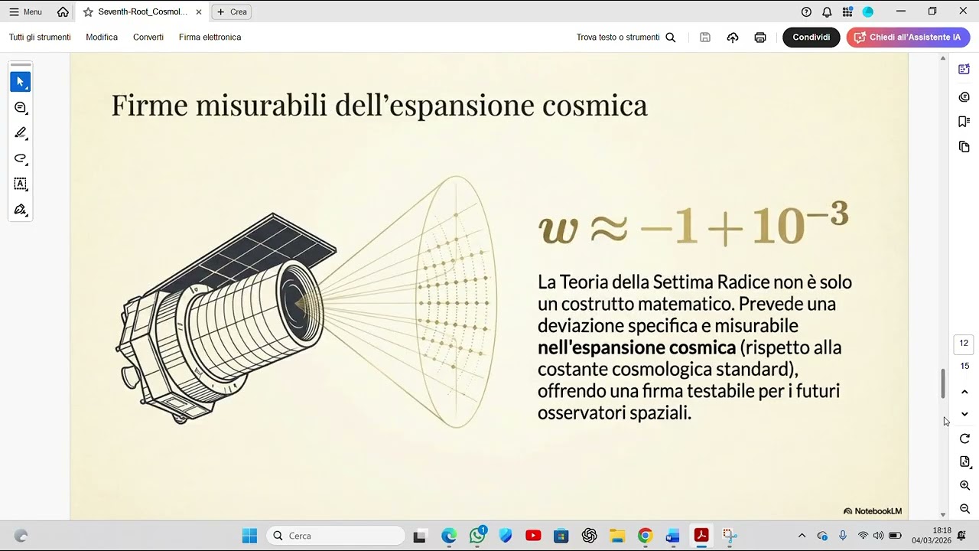This screenshot has height=551, width=979.
Task: Go to next page with down chevron
Action: 964,414
